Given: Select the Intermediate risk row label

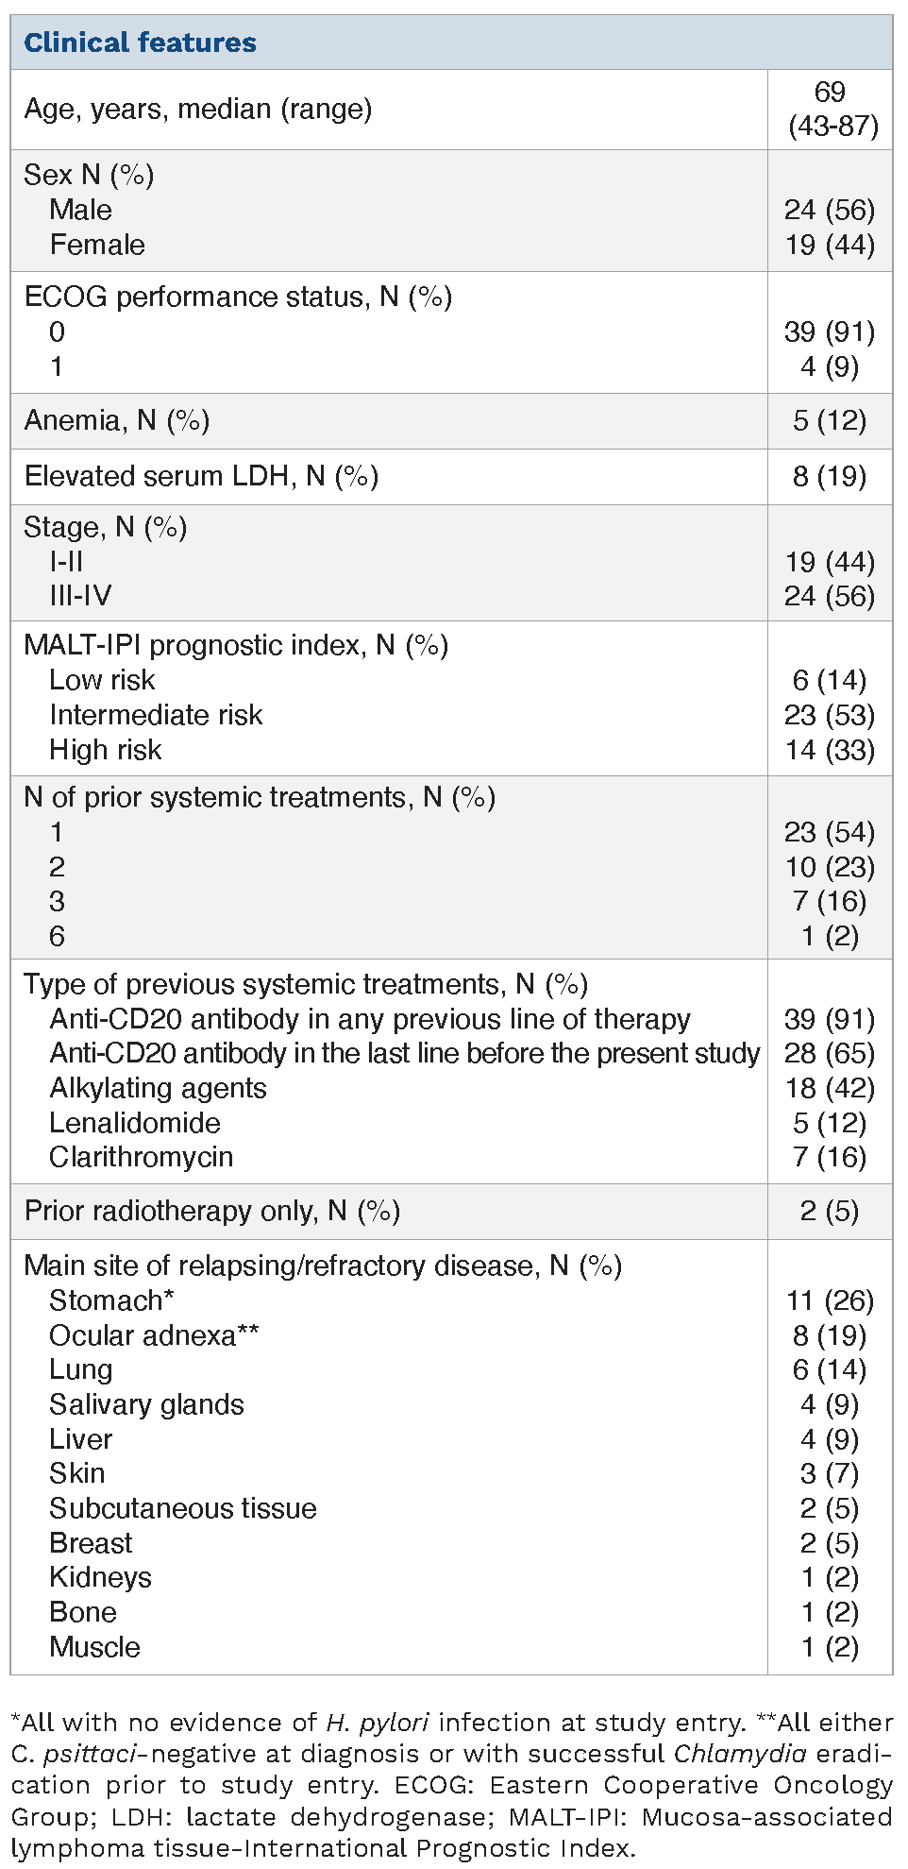Looking at the screenshot, I should coord(156,715).
